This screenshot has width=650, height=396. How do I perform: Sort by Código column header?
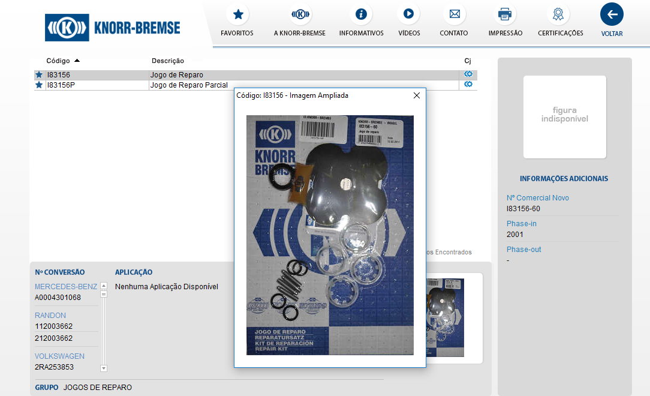click(x=58, y=61)
